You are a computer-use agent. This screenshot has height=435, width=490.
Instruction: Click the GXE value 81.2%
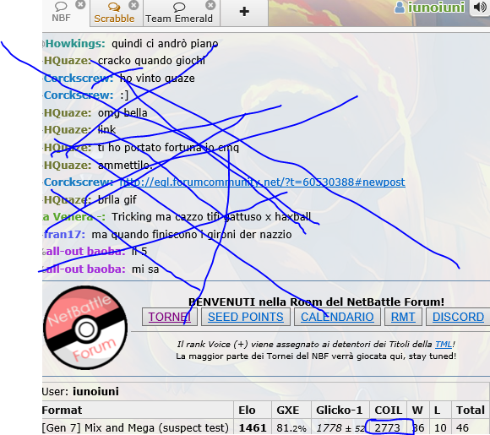point(291,427)
